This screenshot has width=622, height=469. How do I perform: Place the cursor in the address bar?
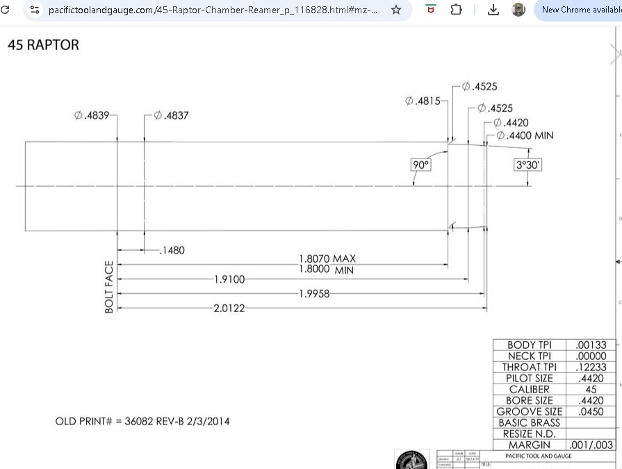pos(208,10)
